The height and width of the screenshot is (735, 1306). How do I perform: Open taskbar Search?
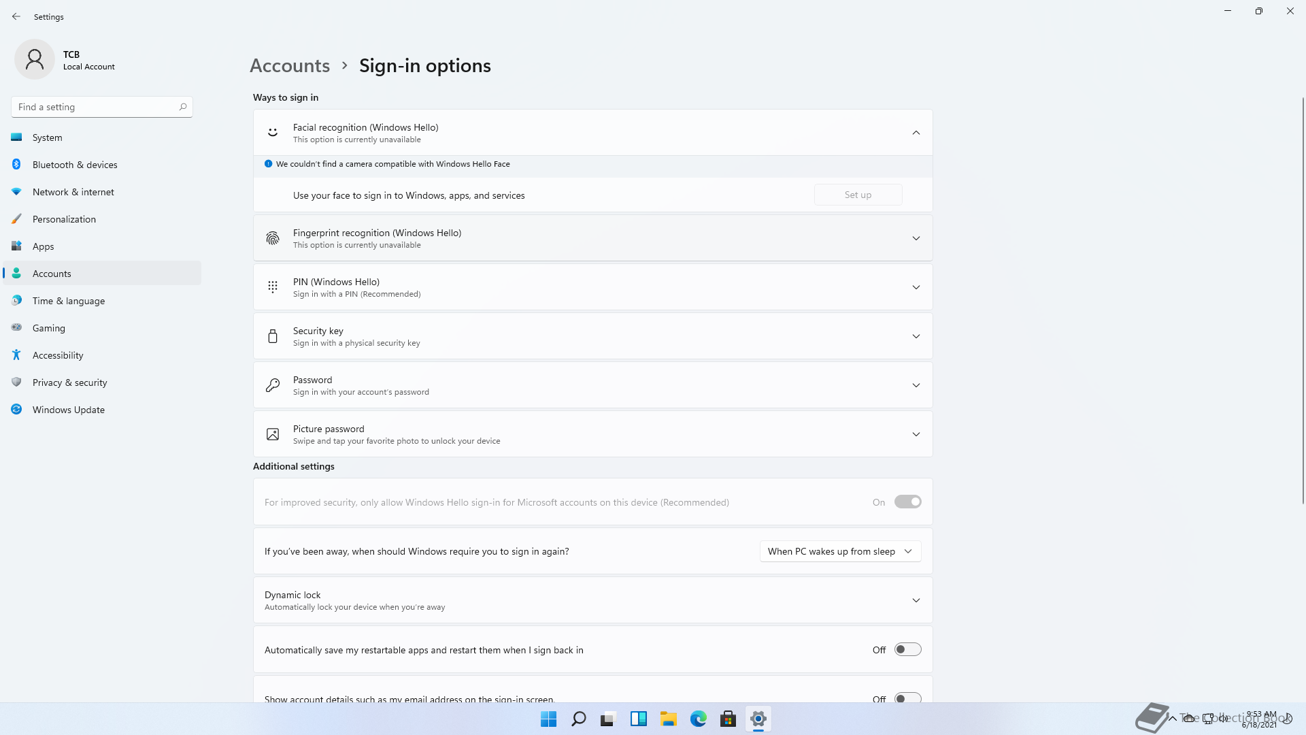(579, 719)
